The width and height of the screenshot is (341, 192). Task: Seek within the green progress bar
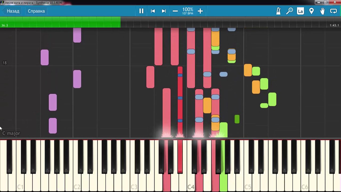[x=60, y=22]
